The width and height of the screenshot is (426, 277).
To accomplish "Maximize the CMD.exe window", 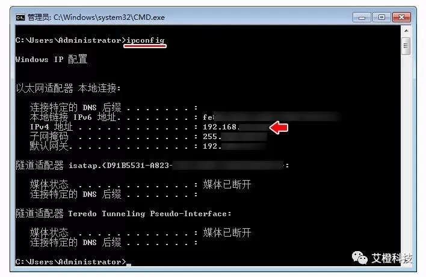I will (381, 17).
